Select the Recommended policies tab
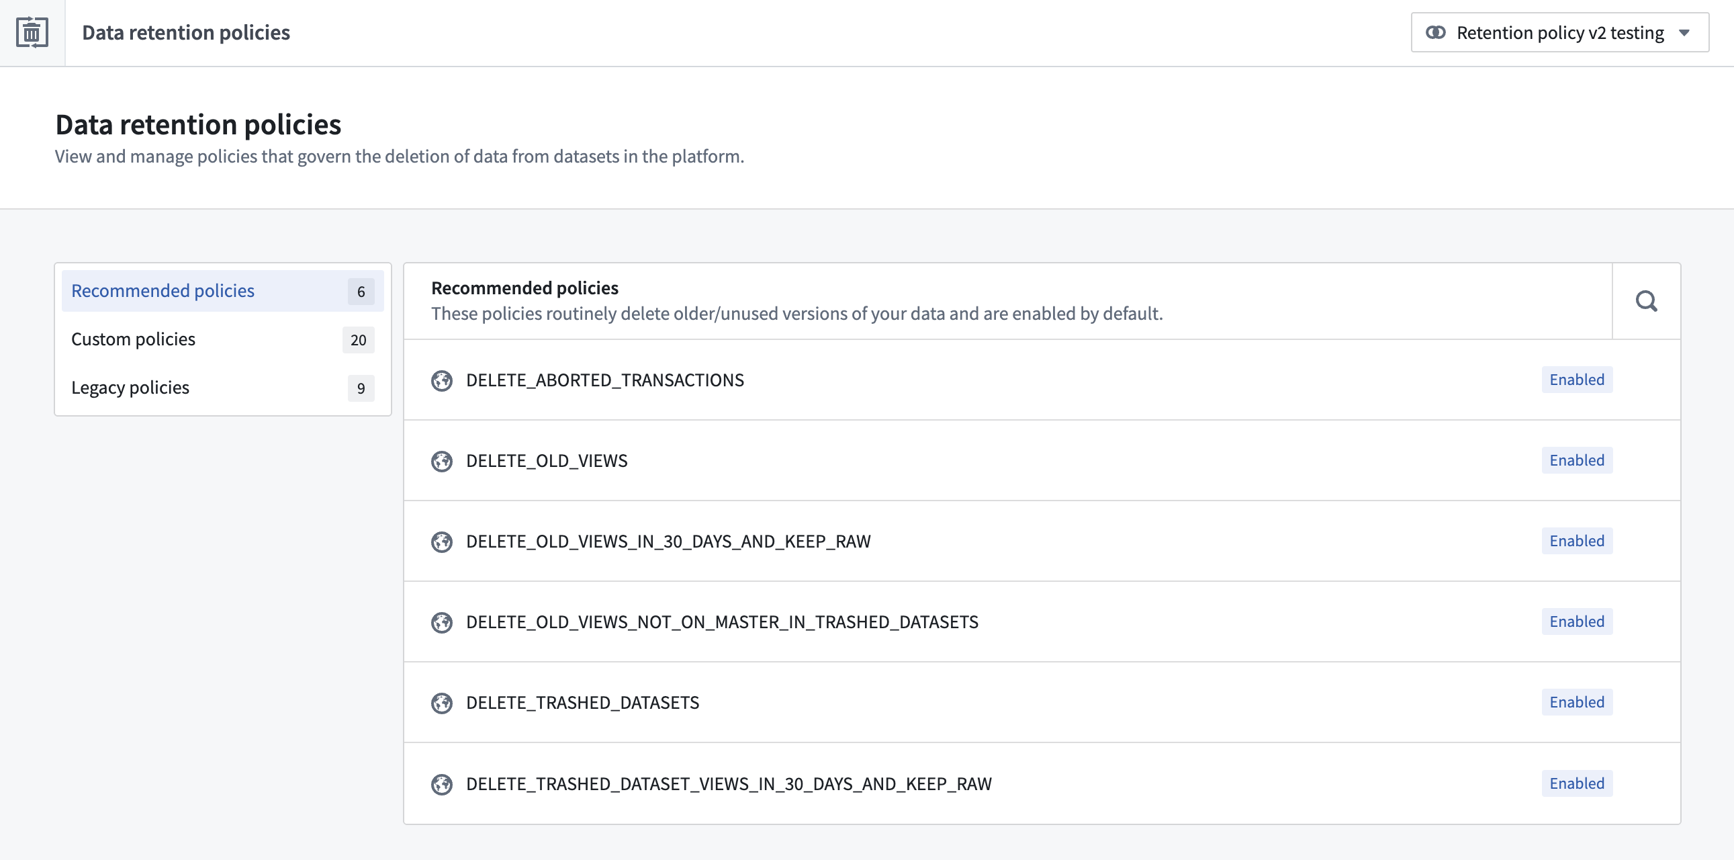The height and width of the screenshot is (860, 1734). (x=223, y=291)
